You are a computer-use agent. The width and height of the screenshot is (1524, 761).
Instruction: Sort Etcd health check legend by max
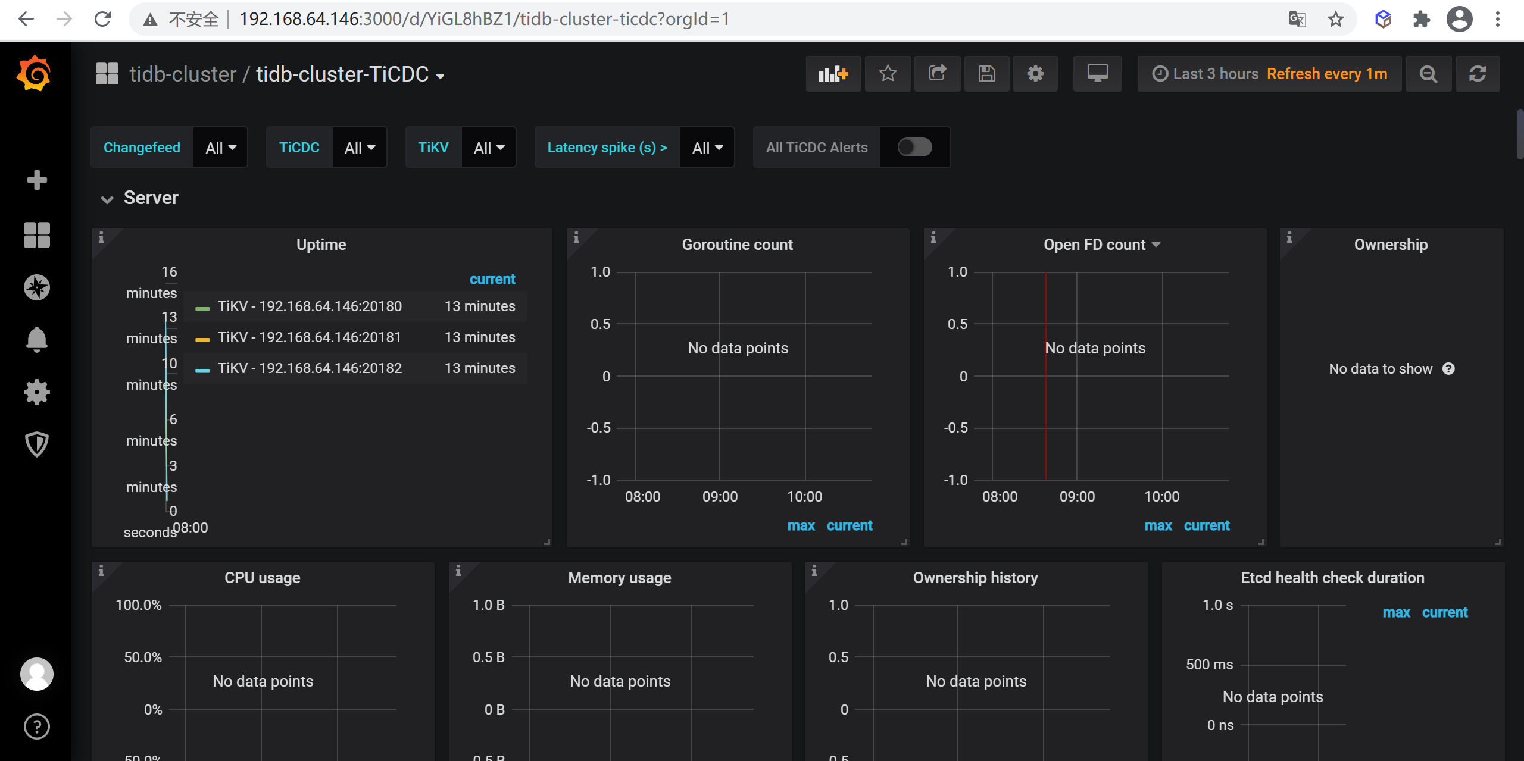click(x=1397, y=612)
